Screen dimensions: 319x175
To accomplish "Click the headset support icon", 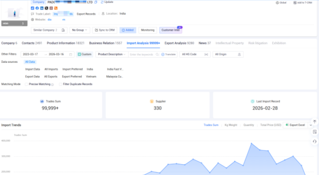I will click(x=315, y=142).
